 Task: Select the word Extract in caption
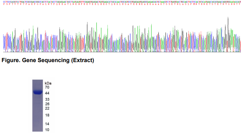point(83,60)
